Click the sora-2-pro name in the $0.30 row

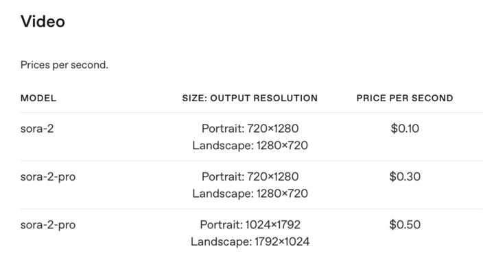pos(48,176)
